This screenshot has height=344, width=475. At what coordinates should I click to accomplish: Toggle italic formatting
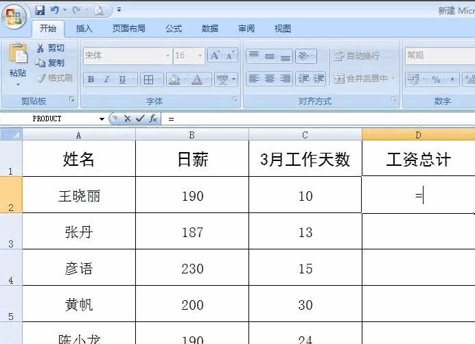[x=106, y=79]
